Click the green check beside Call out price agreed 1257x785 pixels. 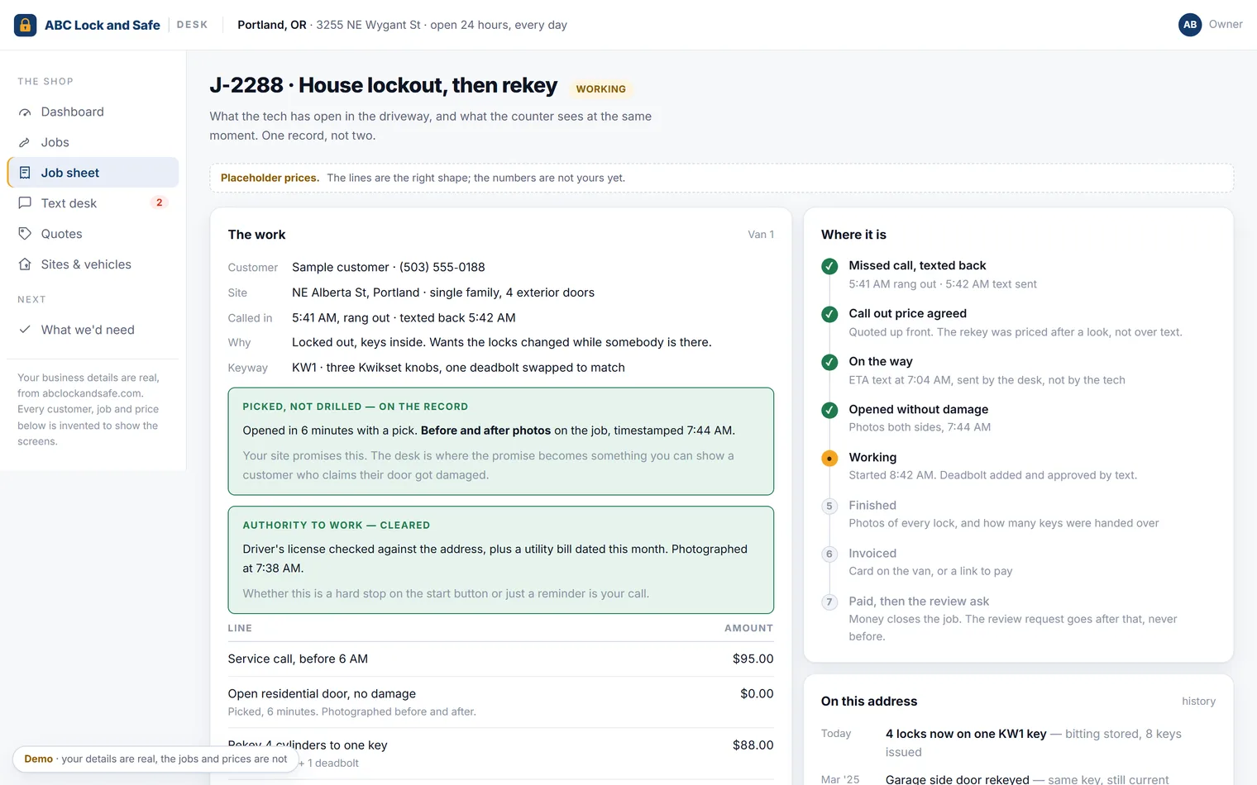point(829,314)
